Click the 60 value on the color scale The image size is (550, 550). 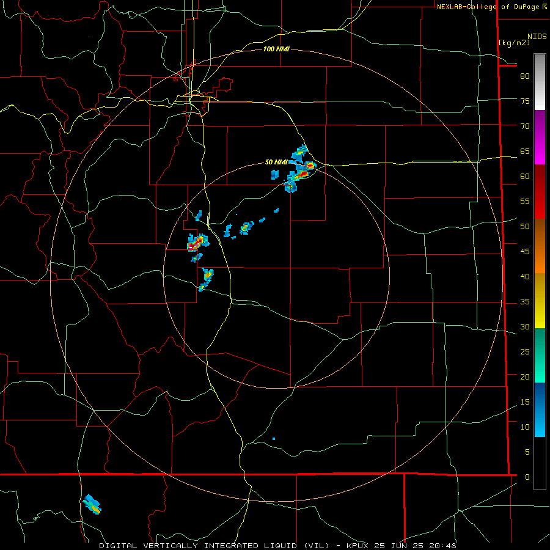(x=525, y=177)
